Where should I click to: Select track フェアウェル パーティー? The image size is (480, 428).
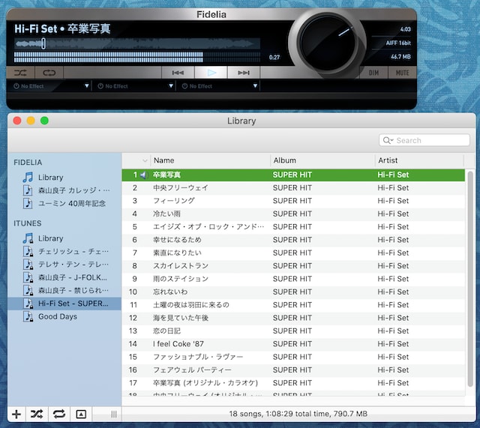(x=293, y=370)
